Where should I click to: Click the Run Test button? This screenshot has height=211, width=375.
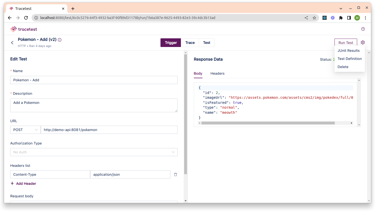click(x=346, y=42)
